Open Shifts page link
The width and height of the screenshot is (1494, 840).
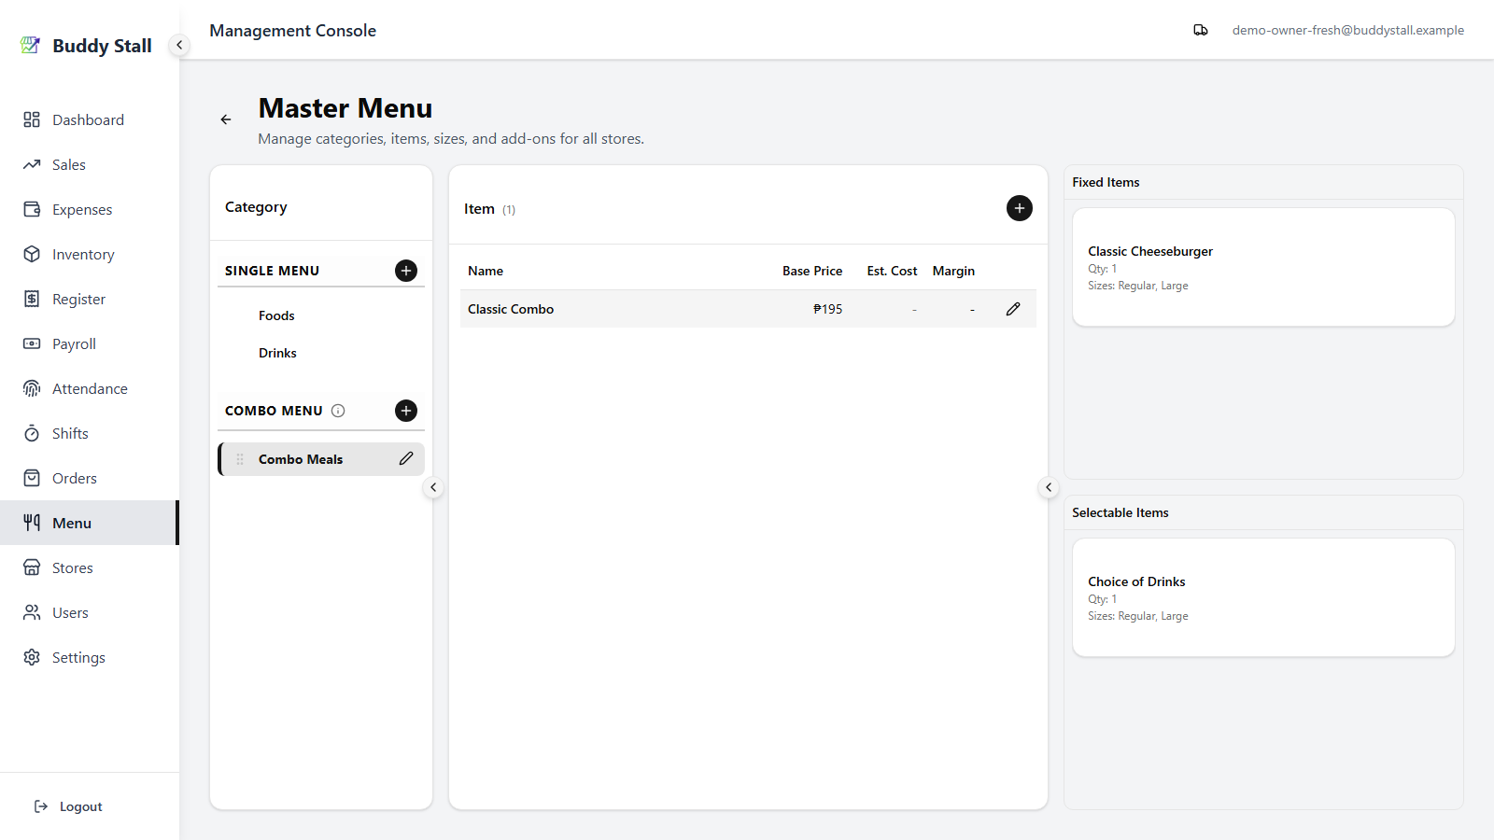pyautogui.click(x=89, y=433)
